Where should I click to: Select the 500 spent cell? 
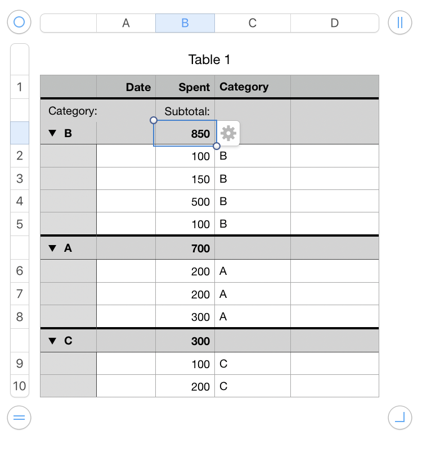(185, 201)
